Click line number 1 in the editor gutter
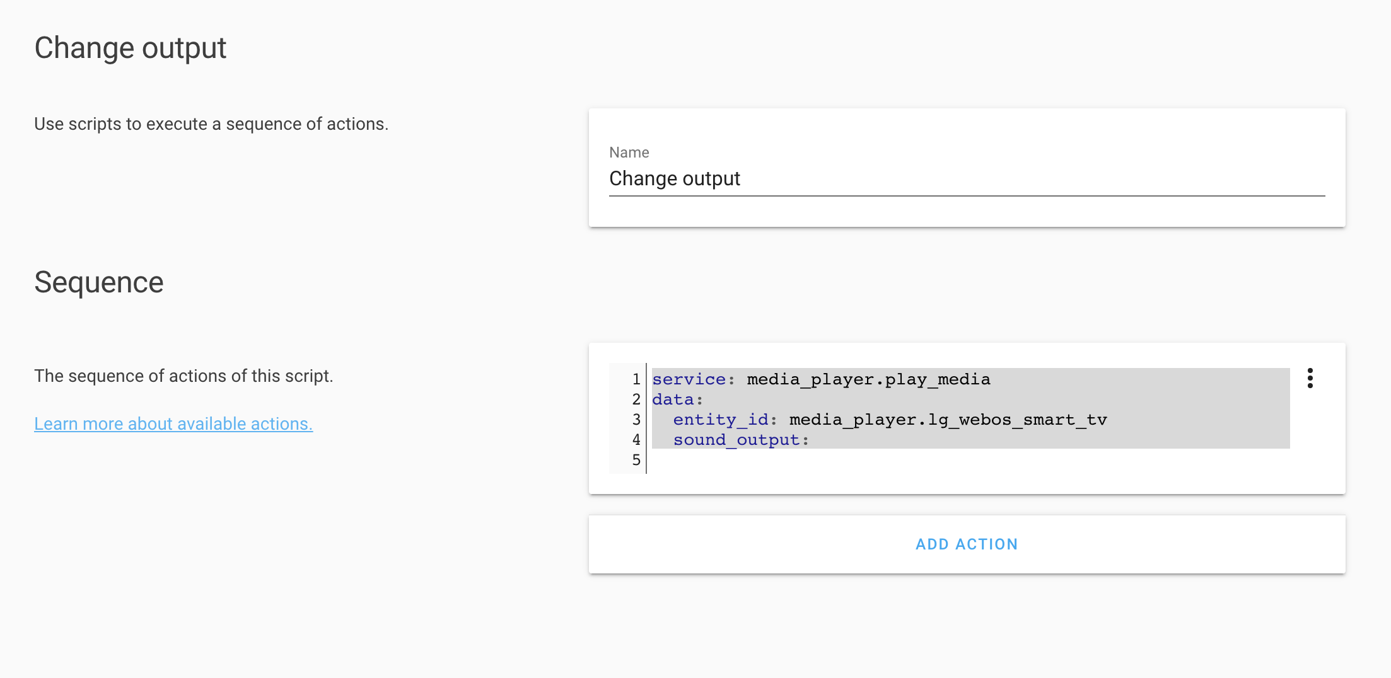This screenshot has height=678, width=1391. 636,379
